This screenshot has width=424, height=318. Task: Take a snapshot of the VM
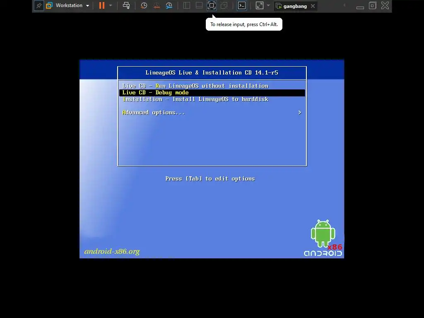click(144, 5)
